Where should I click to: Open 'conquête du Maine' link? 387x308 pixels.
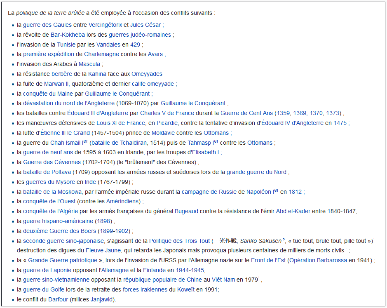click(48, 94)
